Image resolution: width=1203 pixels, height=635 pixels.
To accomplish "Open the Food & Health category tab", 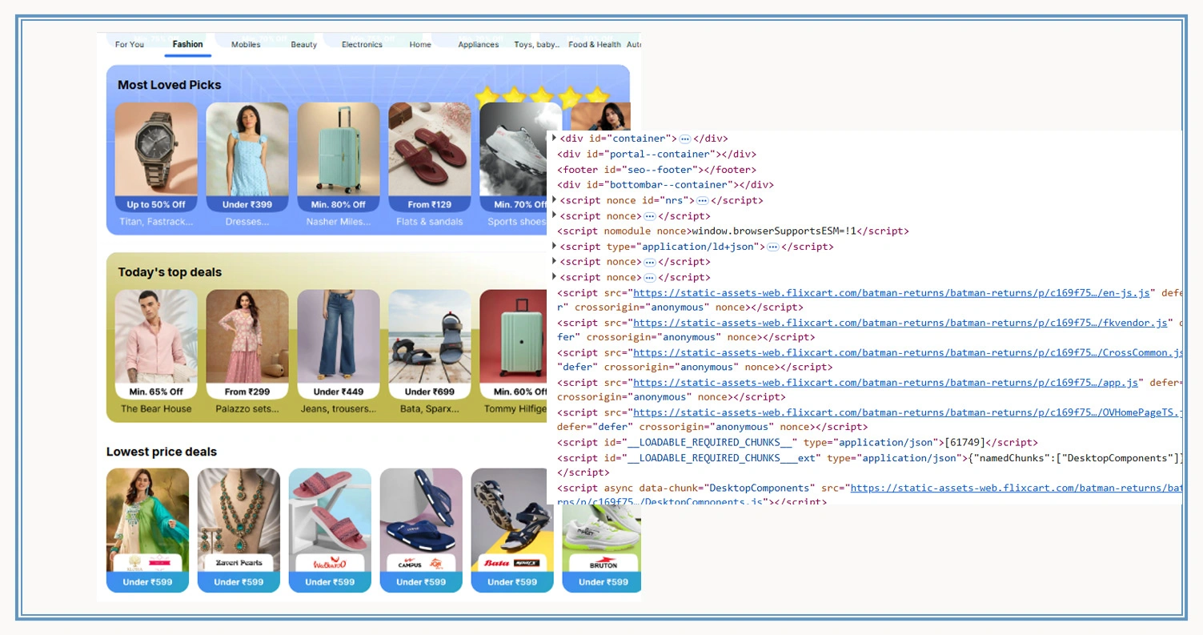I will pos(594,44).
